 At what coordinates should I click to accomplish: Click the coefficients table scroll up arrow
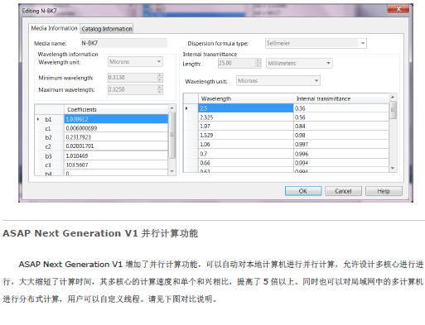click(x=171, y=108)
